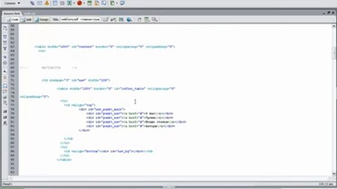Toggle Line Numbers display
This screenshot has width=337, height=189.
[x=5, y=71]
